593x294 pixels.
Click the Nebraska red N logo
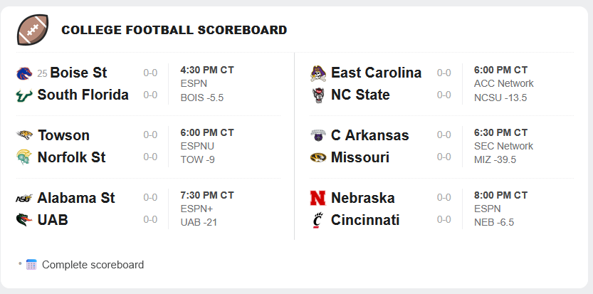[x=318, y=198]
